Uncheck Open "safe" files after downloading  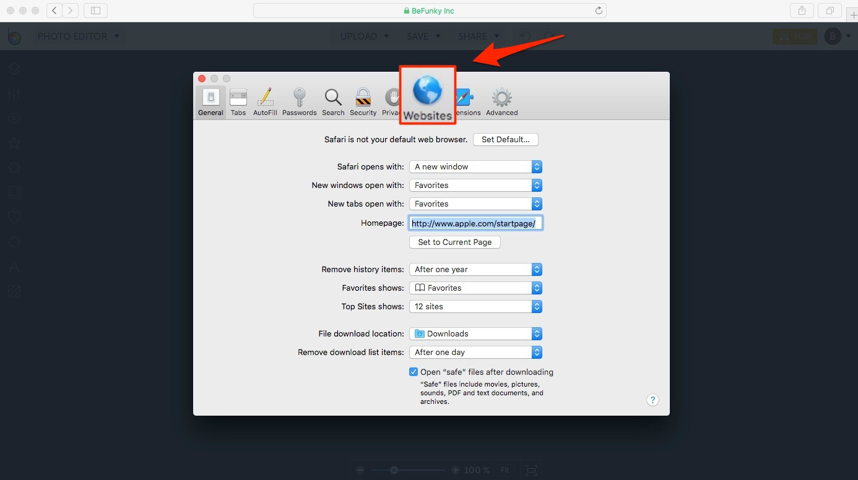pyautogui.click(x=414, y=372)
